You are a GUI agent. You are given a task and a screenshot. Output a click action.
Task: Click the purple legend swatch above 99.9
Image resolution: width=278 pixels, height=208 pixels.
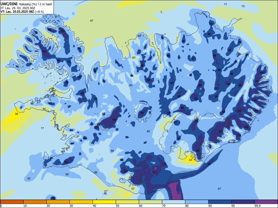click(x=266, y=202)
